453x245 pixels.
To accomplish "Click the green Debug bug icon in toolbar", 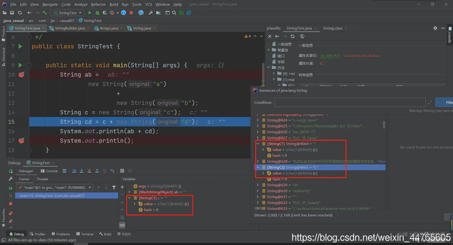I will click(97, 13).
